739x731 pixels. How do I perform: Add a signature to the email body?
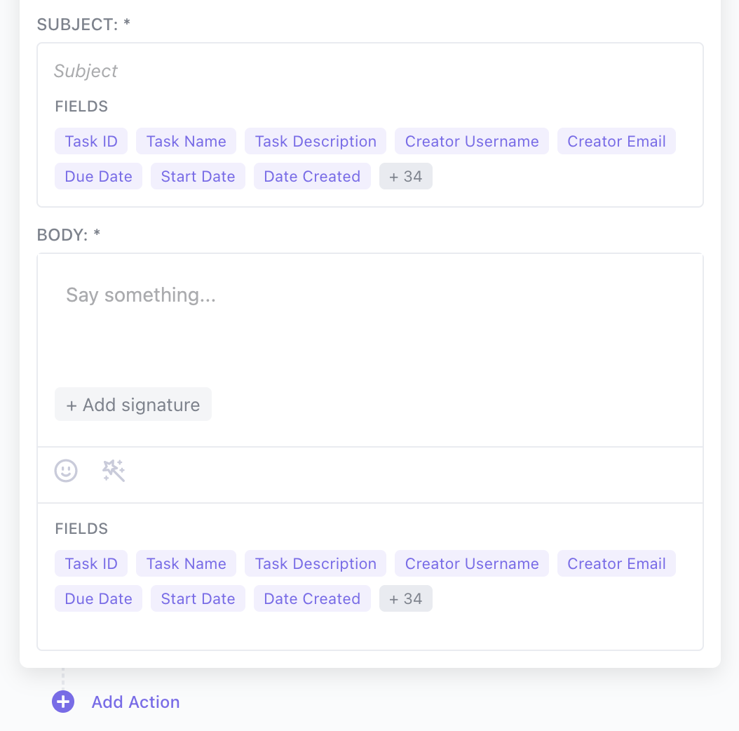click(x=133, y=404)
